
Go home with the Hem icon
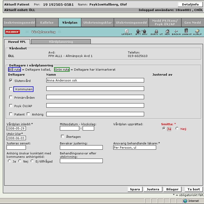point(167,32)
